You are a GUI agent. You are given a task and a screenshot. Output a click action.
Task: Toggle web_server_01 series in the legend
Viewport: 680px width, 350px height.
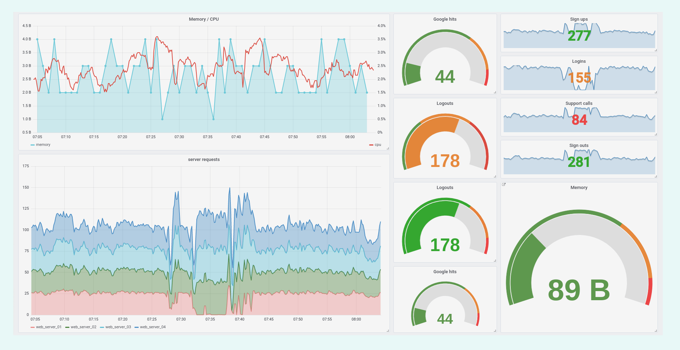(x=49, y=327)
